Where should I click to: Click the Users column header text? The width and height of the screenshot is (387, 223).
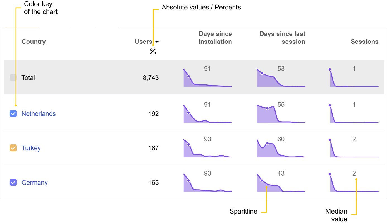(143, 42)
